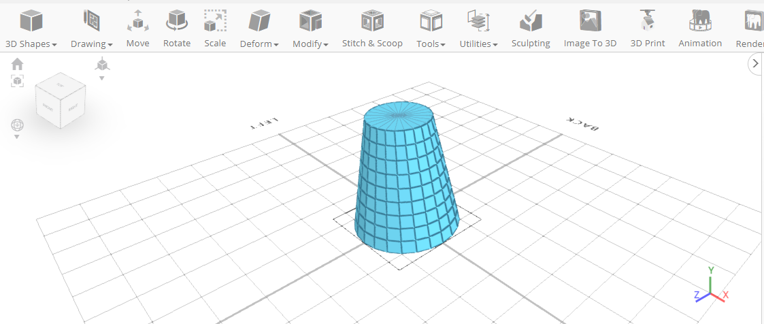Open the 3D Print tool
Screen dimensions: 764x324
tap(648, 29)
